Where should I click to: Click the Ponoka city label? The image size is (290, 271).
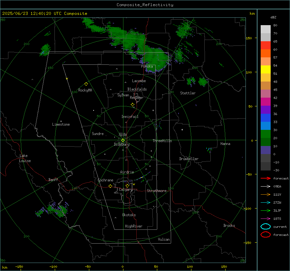pyautogui.click(x=147, y=66)
